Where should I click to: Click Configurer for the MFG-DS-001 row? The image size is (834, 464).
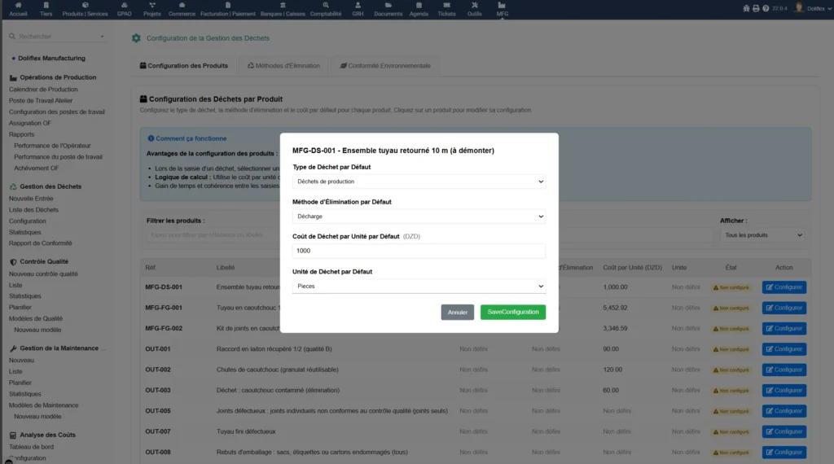click(784, 287)
